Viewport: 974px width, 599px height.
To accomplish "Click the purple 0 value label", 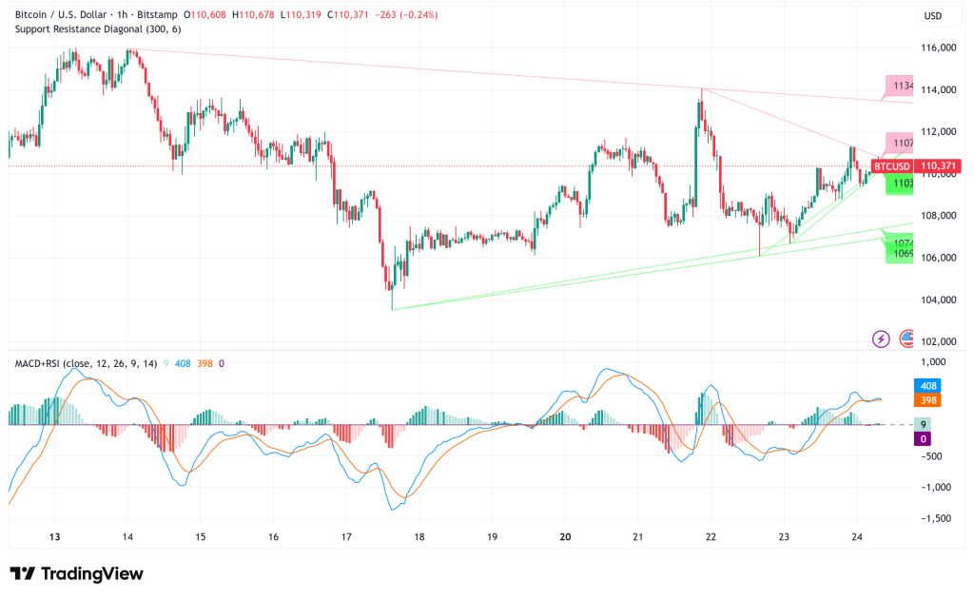I will tap(924, 438).
